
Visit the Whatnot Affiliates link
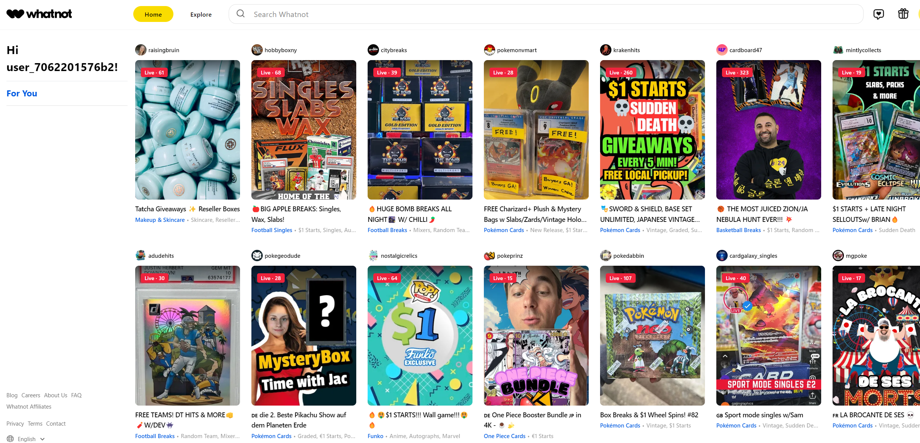(29, 407)
